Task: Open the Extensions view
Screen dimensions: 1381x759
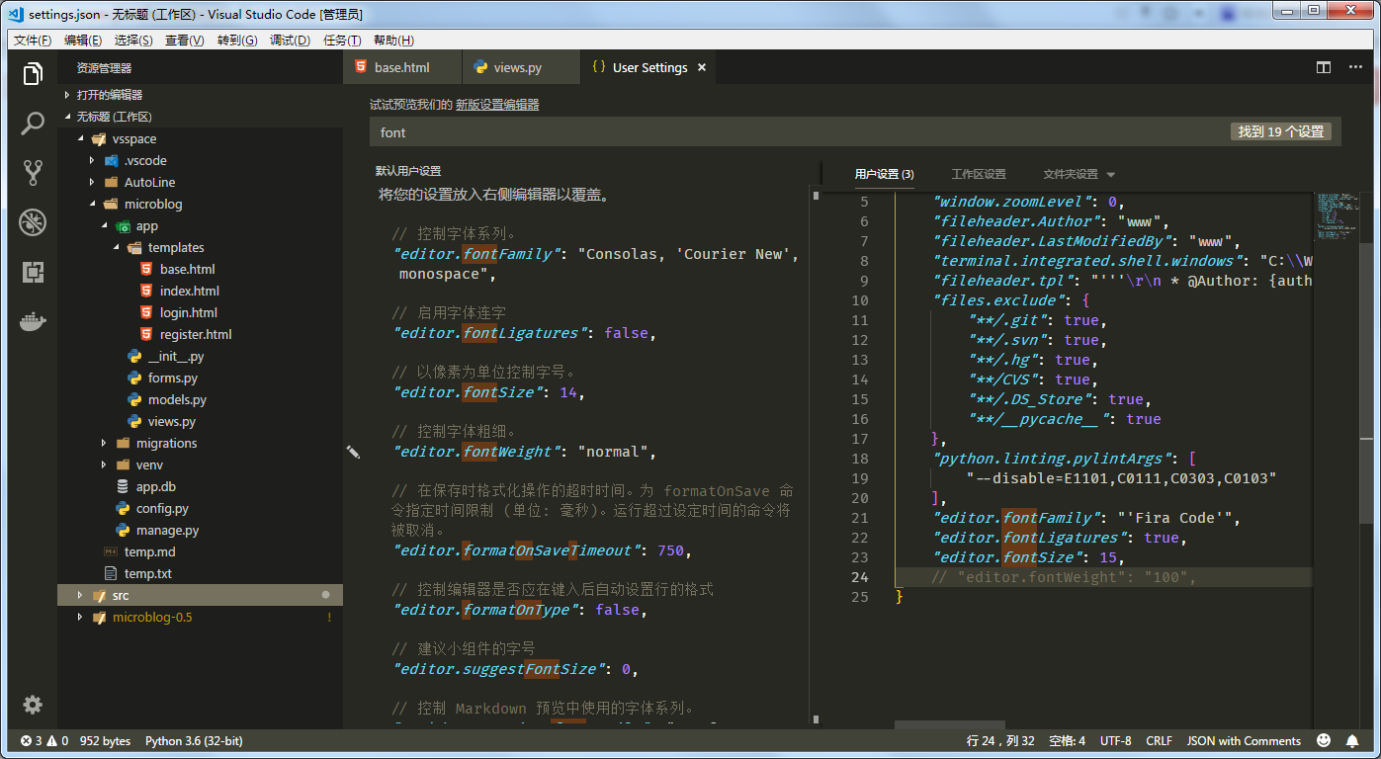Action: pos(33,273)
